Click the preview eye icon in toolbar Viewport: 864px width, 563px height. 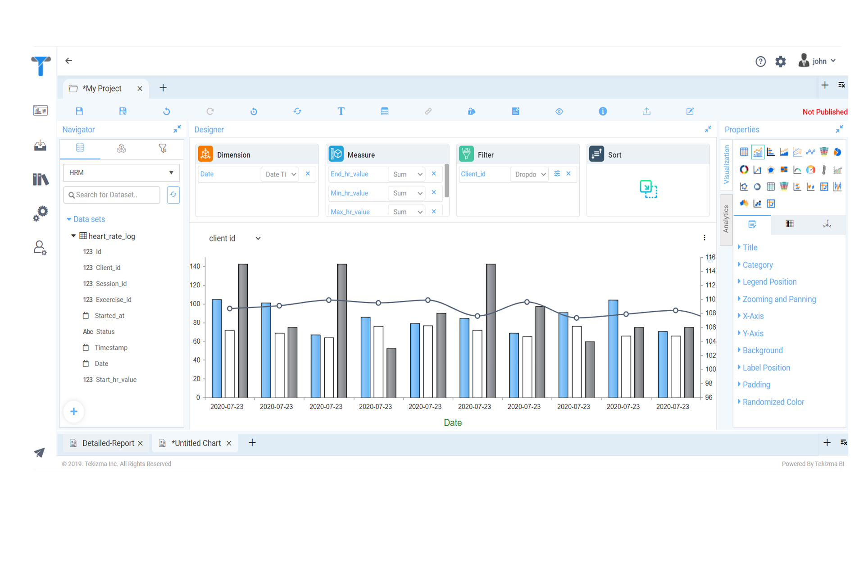tap(559, 111)
